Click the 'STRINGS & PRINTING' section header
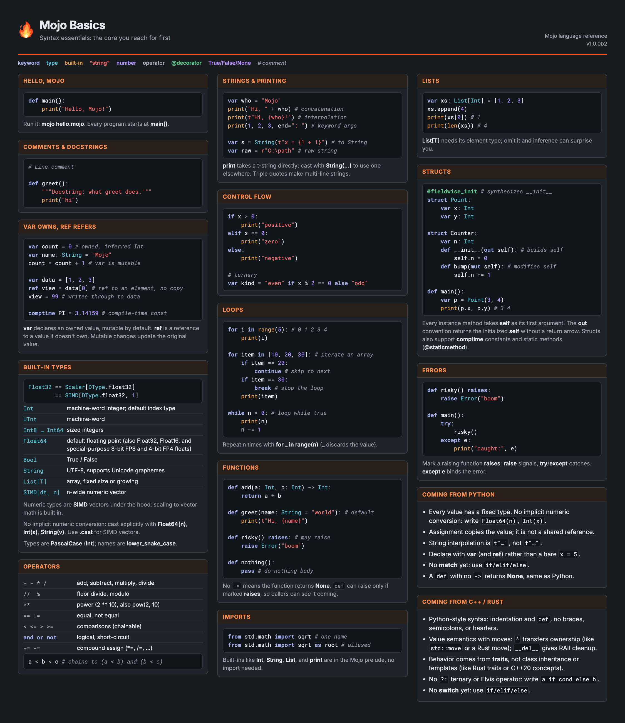This screenshot has height=723, width=625. click(254, 81)
